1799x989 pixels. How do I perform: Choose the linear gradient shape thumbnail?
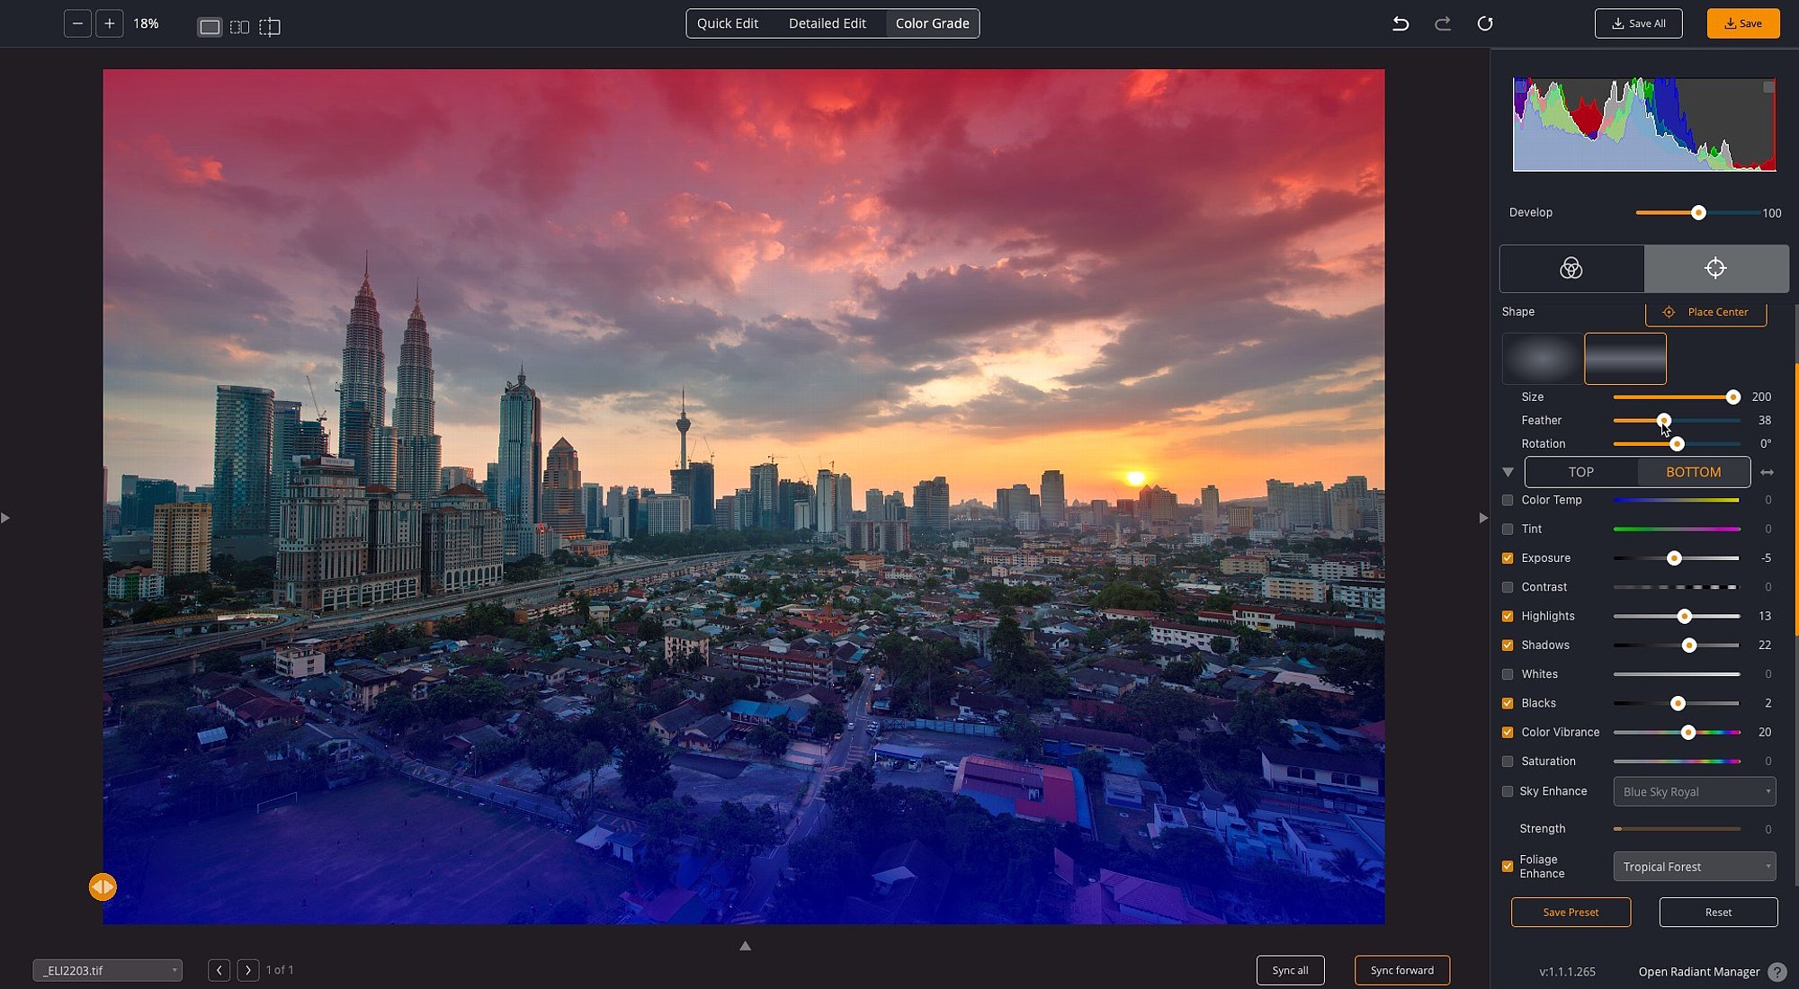coord(1625,359)
